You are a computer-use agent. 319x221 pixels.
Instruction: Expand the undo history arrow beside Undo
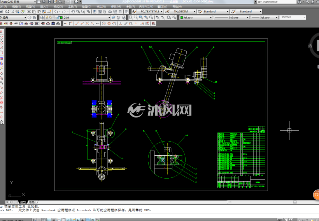[x=60, y=12]
